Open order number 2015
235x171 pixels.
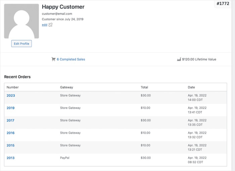point(11,146)
